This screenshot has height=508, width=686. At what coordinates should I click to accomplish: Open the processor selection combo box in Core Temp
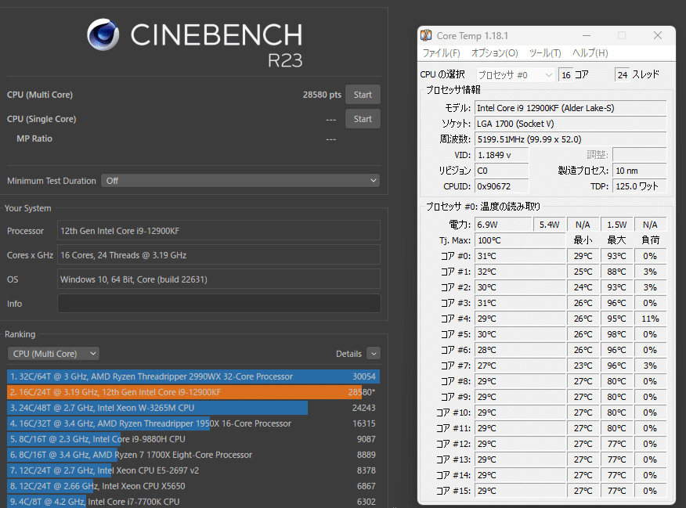pyautogui.click(x=515, y=75)
